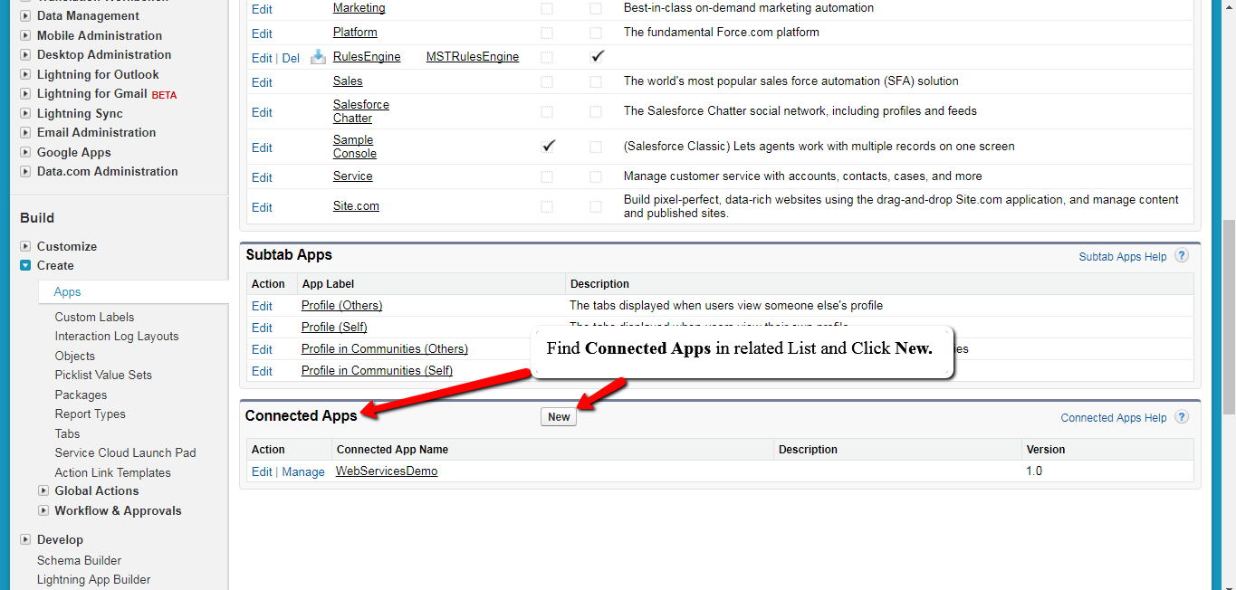Open Custom Labels in sidebar
1236x590 pixels.
click(94, 317)
